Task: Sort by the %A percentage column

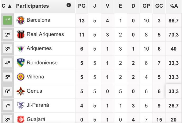Action: [x=174, y=6]
